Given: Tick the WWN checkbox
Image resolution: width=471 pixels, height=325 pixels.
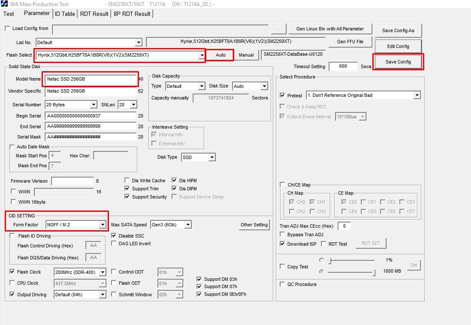Looking at the screenshot, I should [x=13, y=191].
